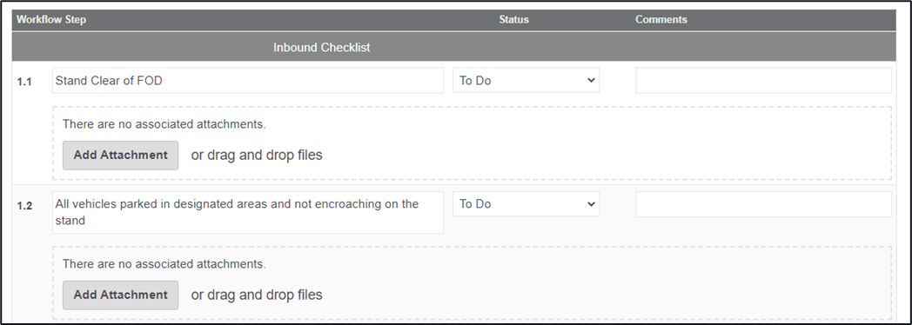This screenshot has width=912, height=325.
Task: Edit the 'Stand Clear of FOD' step text
Action: (x=248, y=81)
